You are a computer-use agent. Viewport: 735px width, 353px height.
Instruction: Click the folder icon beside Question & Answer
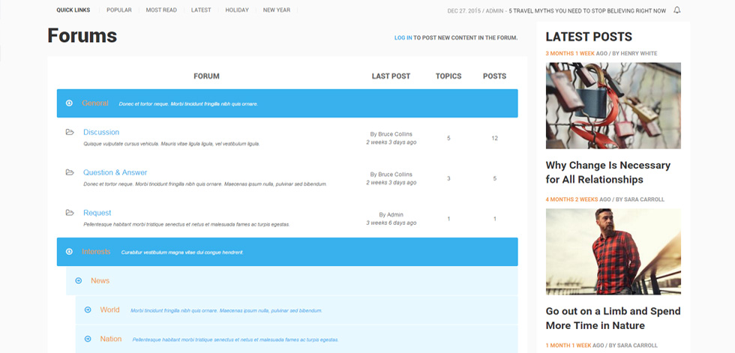point(70,172)
